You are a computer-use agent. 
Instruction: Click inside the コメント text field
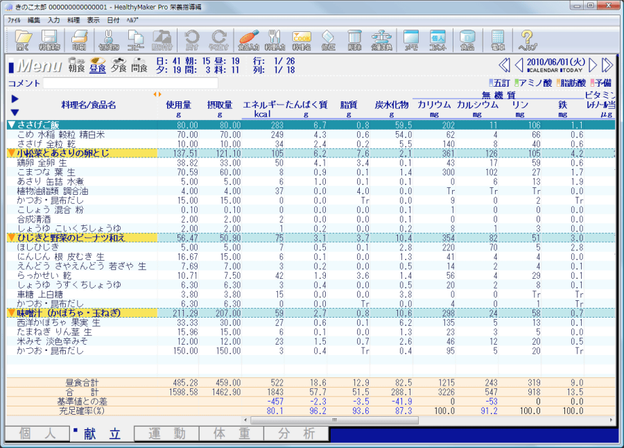[130, 83]
